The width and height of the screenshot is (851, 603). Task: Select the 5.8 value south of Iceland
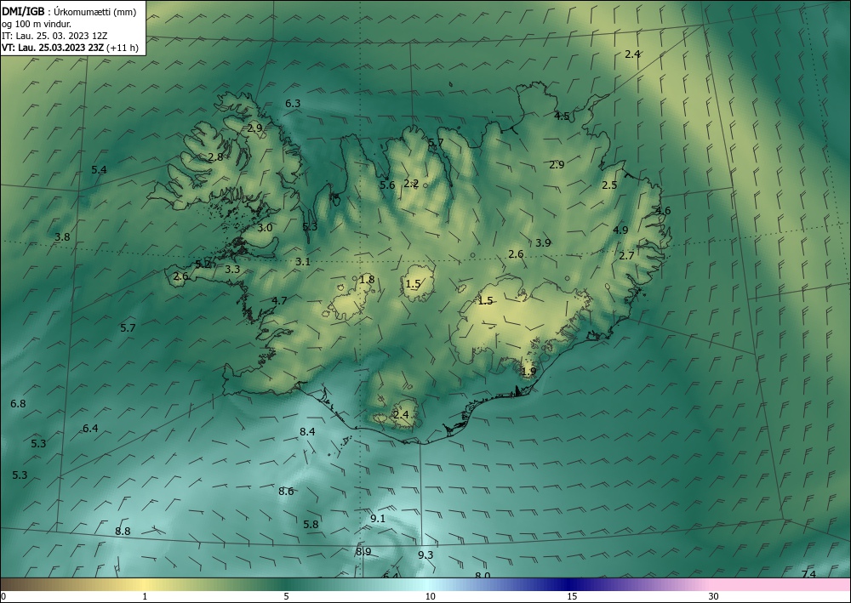tap(311, 525)
